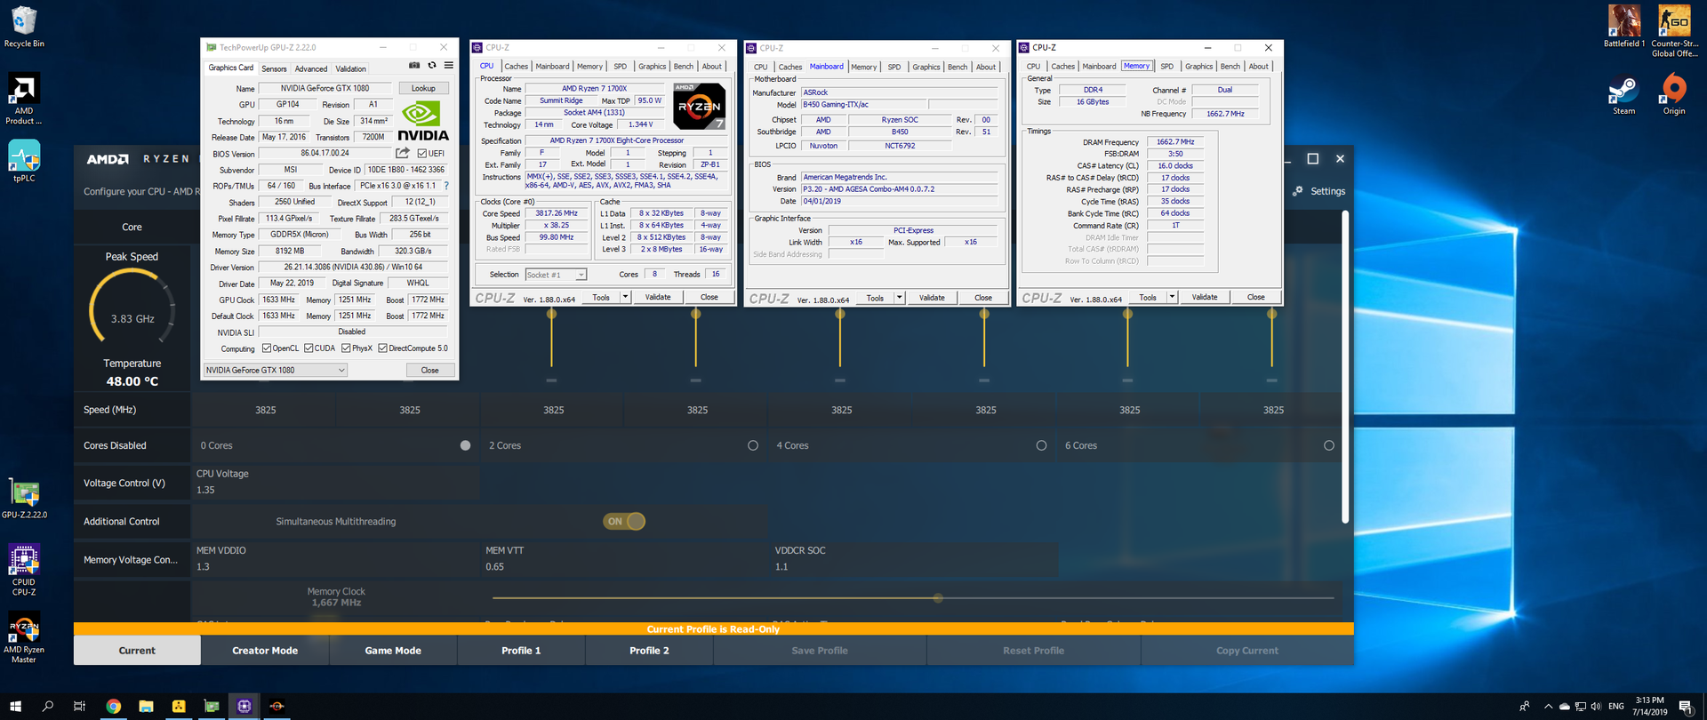Click BIOS export share icon in GPU-Z
Screen dimensions: 1707x720
pyautogui.click(x=403, y=153)
